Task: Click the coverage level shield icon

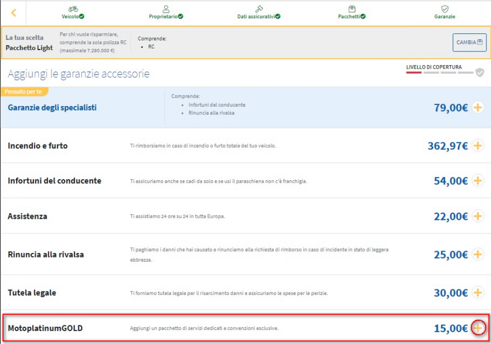Action: [x=480, y=73]
